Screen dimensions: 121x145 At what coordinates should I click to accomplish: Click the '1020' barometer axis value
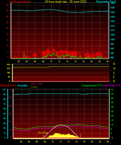point(112,21)
